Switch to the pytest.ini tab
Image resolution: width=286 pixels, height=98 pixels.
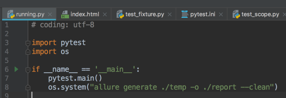pyautogui.click(x=202, y=14)
